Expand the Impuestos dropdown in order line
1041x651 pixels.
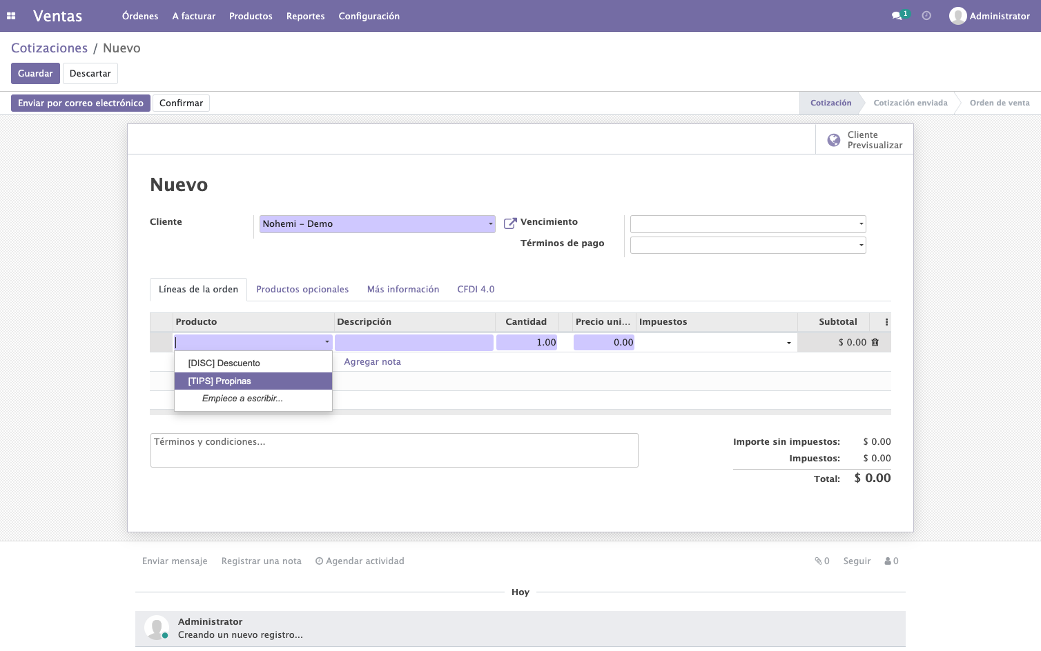click(x=789, y=343)
